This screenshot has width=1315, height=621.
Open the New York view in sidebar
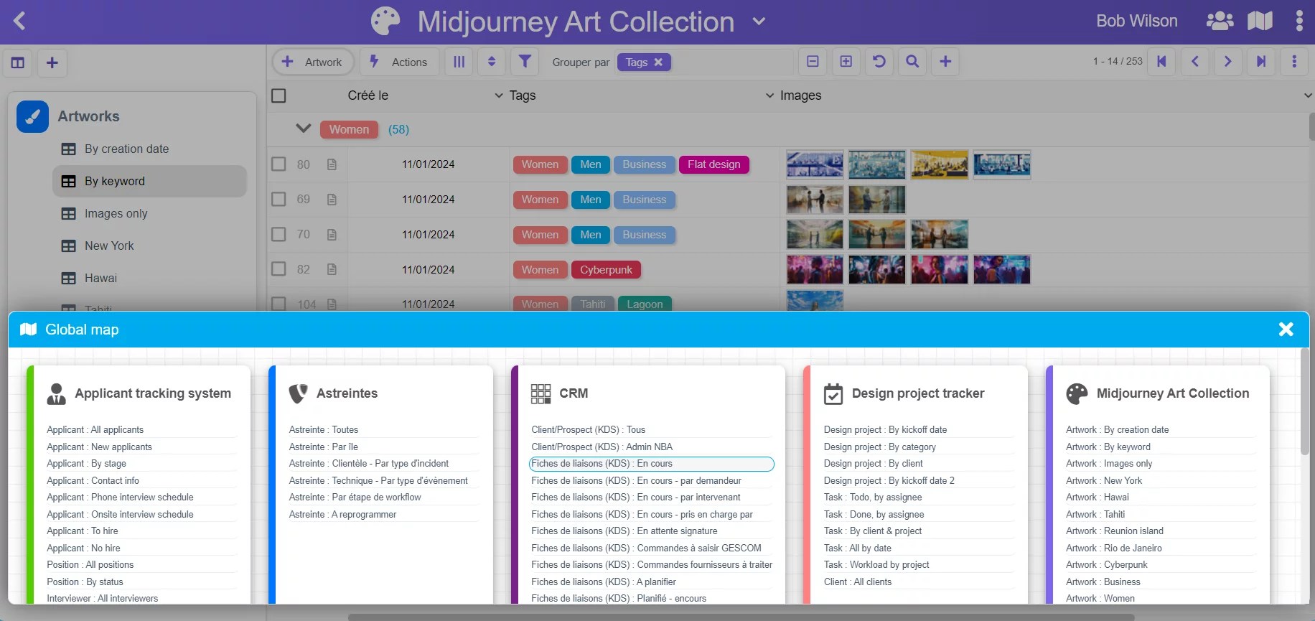coord(109,246)
